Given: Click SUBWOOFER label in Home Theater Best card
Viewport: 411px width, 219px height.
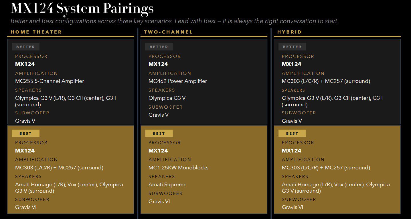Looking at the screenshot, I should 32,200.
